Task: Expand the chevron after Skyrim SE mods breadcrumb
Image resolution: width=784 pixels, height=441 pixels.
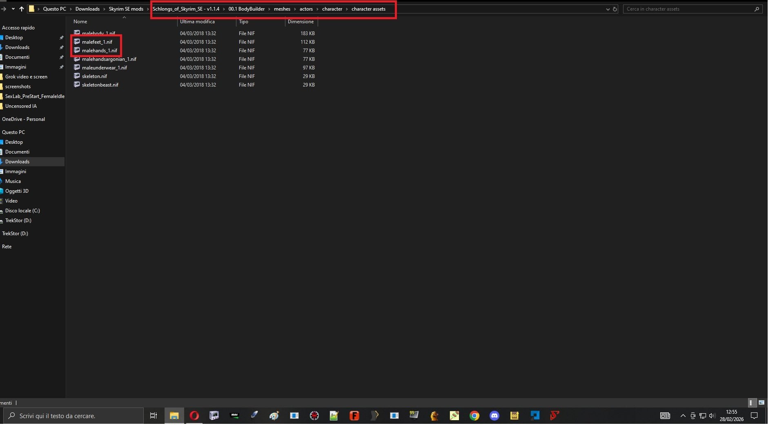Action: pos(148,9)
